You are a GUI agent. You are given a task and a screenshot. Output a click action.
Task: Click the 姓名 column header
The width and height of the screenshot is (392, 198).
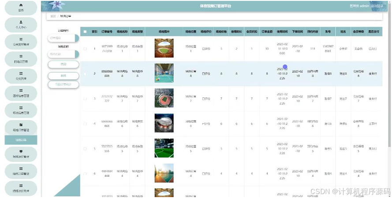(343, 32)
